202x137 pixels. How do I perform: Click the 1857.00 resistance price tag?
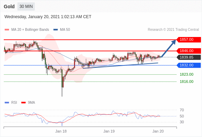click(188, 39)
